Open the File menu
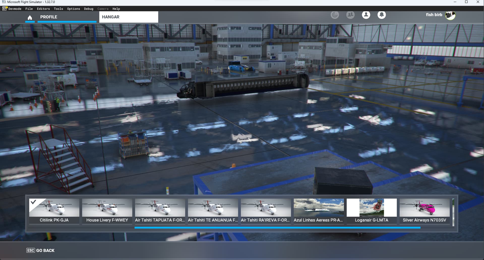 29,9
